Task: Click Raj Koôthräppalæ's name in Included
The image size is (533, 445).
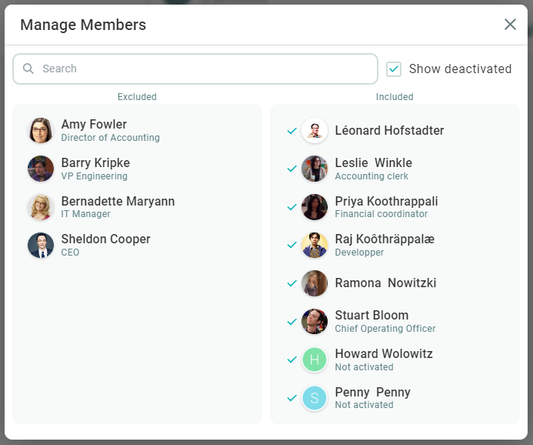Action: pos(385,239)
